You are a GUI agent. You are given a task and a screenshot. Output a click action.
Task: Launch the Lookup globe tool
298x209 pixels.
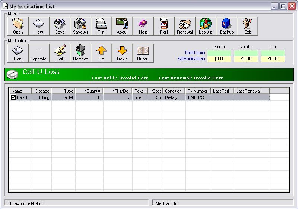point(206,26)
